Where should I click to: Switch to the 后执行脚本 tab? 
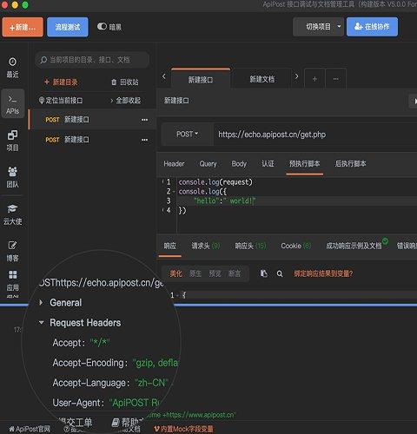tap(350, 164)
